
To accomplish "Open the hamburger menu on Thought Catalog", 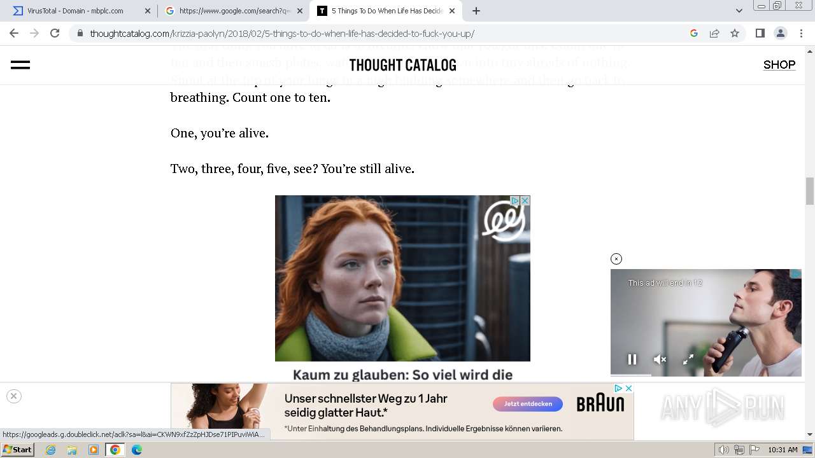I will click(20, 65).
